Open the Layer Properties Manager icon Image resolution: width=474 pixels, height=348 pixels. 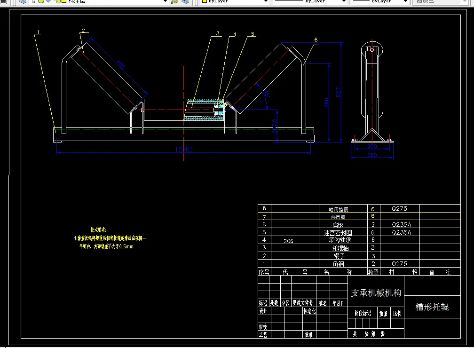[x=23, y=1]
